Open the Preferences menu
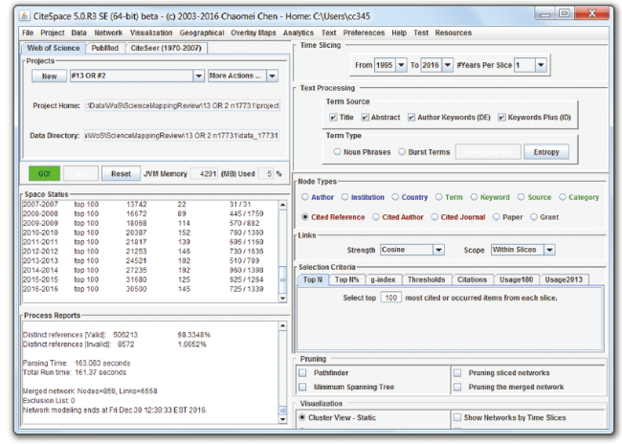Image resolution: width=622 pixels, height=444 pixels. point(364,33)
